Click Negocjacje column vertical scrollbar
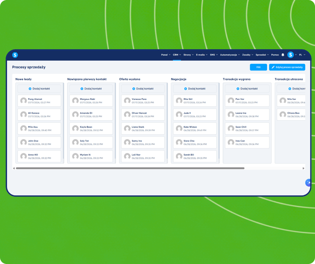 [219, 121]
